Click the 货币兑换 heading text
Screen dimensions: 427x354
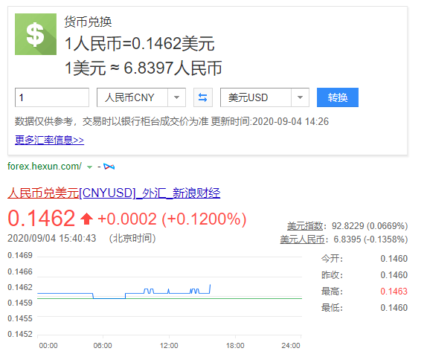coord(88,22)
